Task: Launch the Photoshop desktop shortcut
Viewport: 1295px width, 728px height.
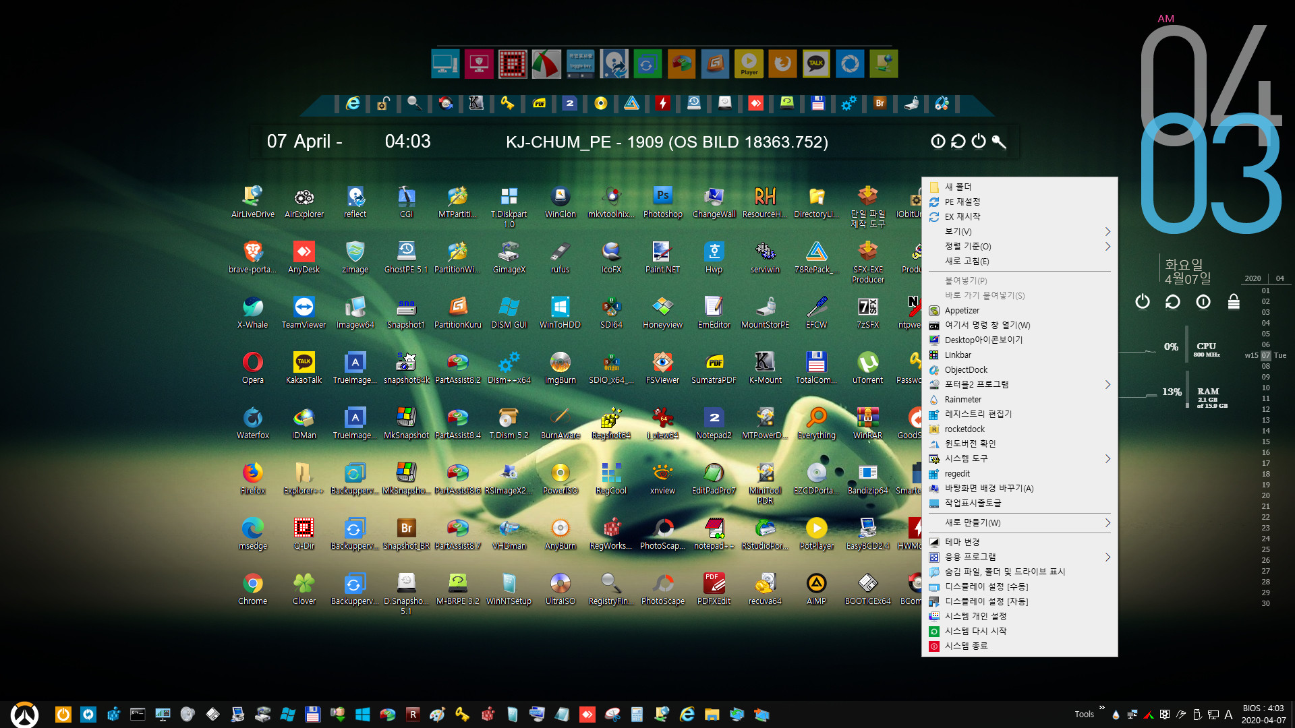Action: tap(662, 202)
